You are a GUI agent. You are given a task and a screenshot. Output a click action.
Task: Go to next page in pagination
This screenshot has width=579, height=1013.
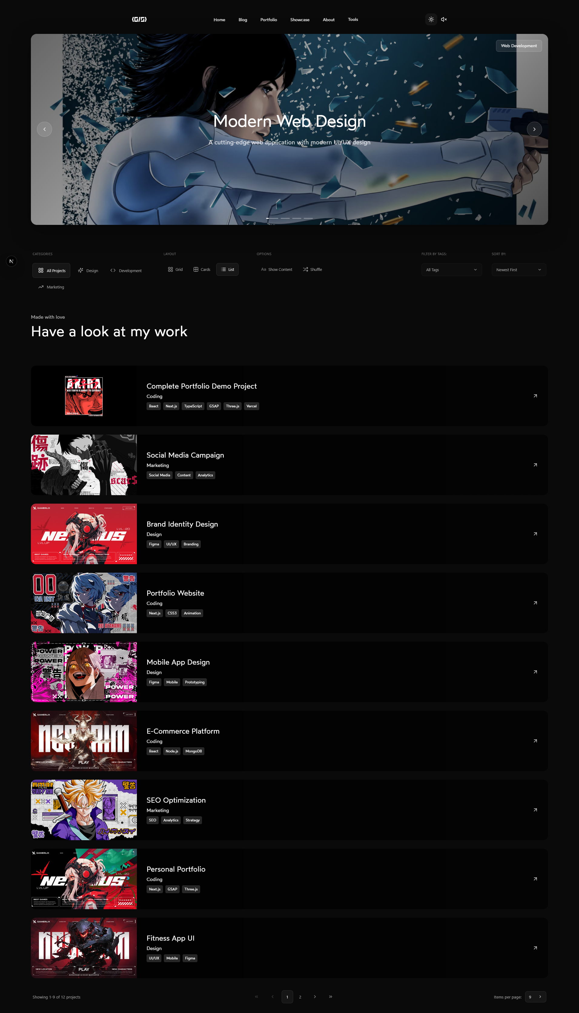(x=315, y=996)
